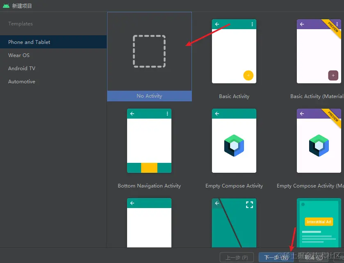344x263 pixels.
Task: Click the Empty Compose Activity label
Action: tap(234, 186)
